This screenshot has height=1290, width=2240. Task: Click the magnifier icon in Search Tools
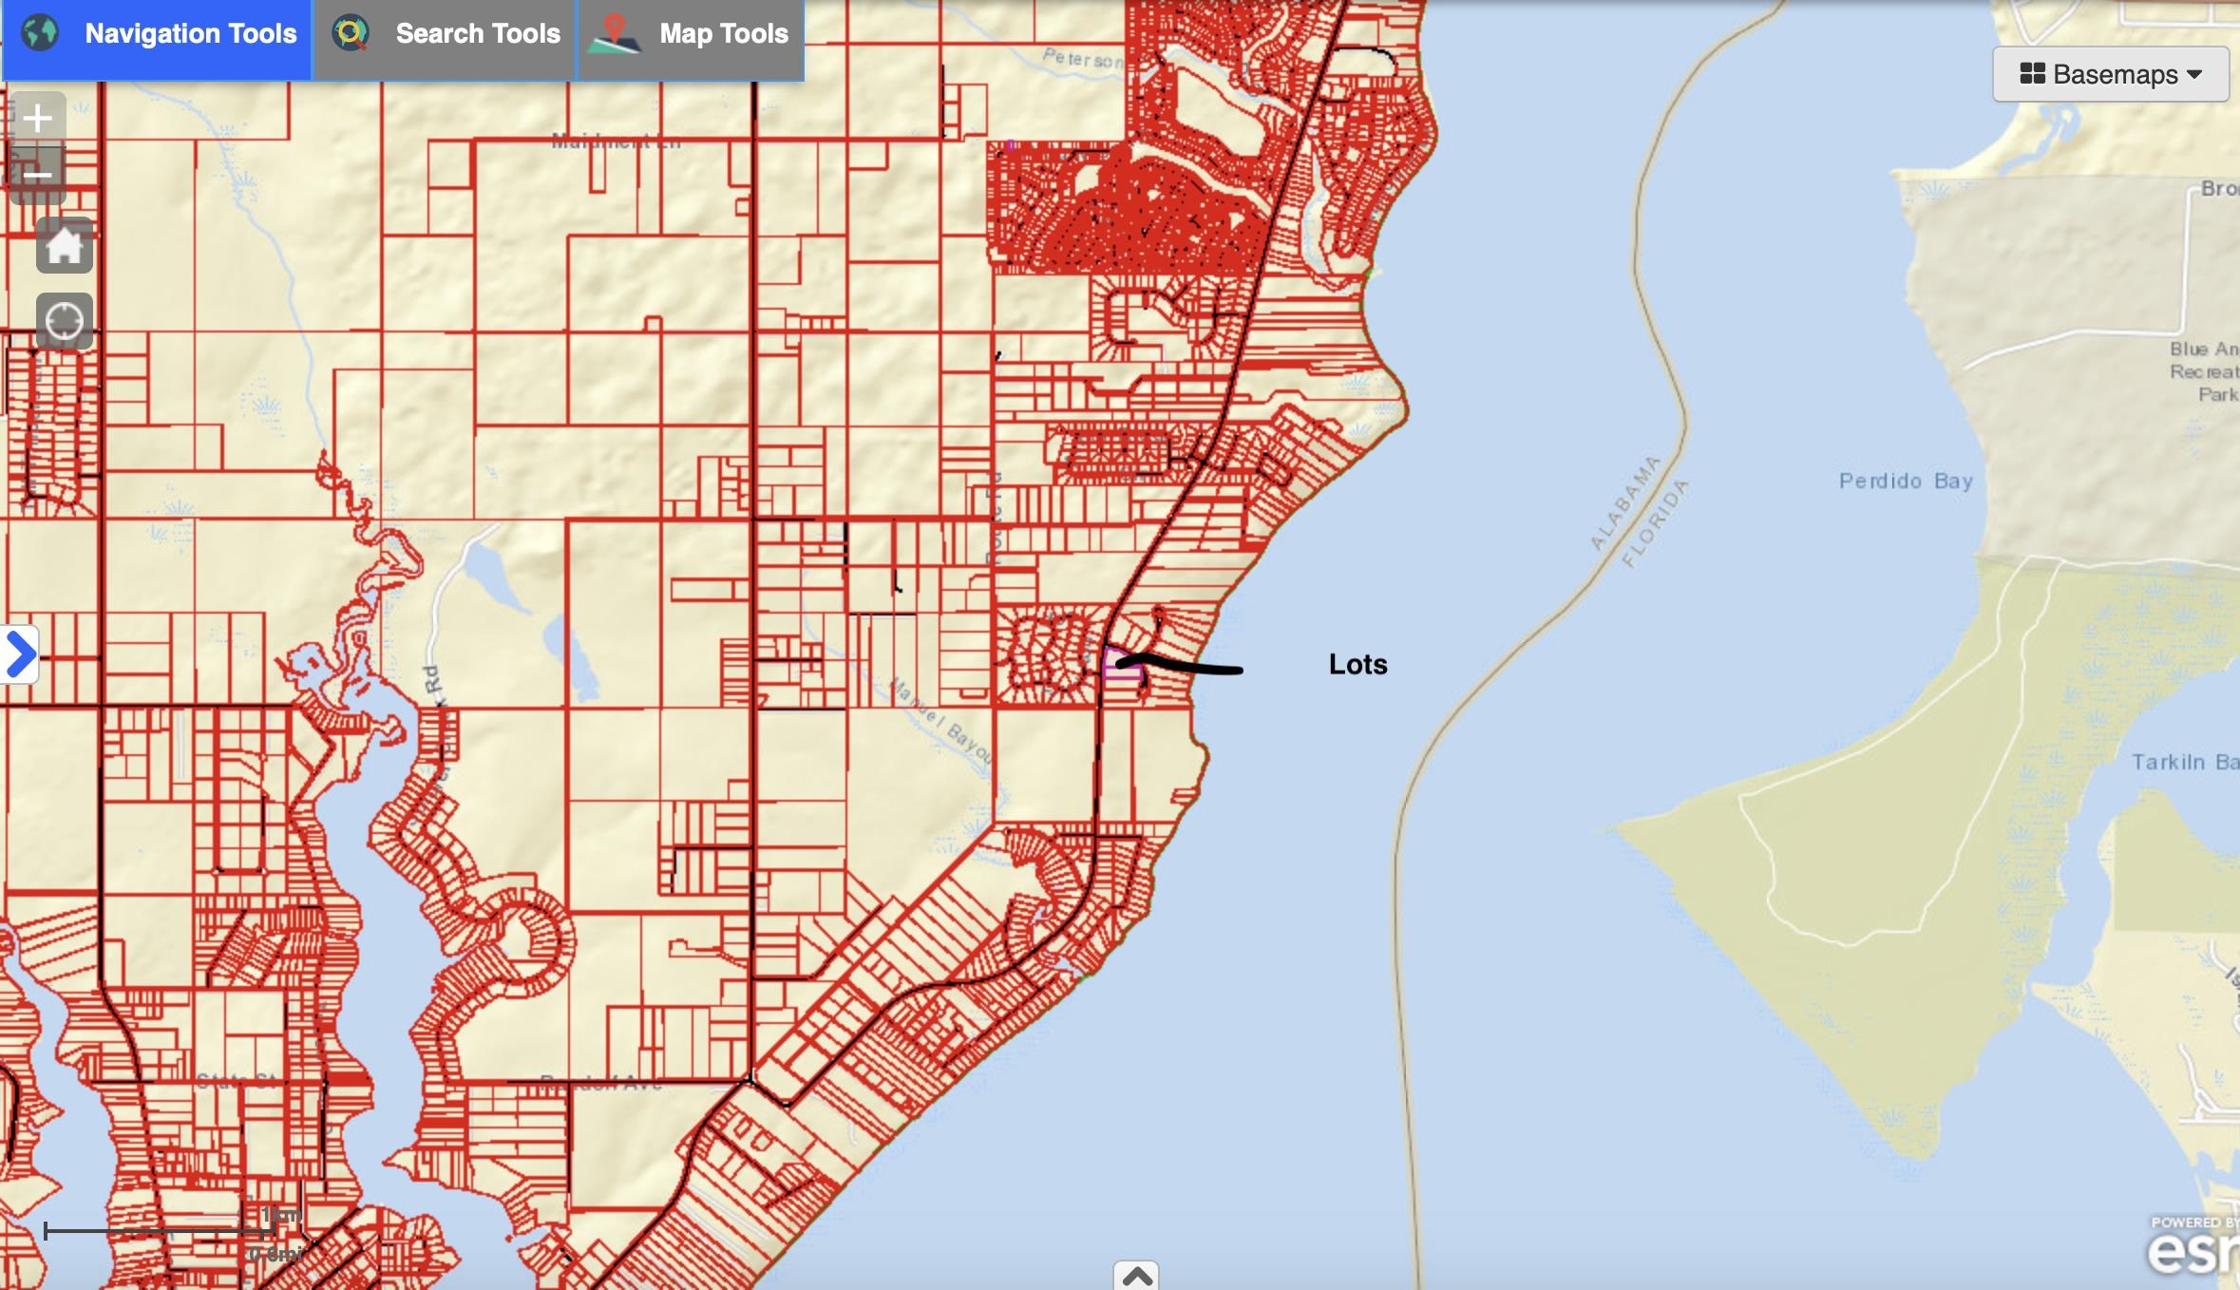coord(351,33)
